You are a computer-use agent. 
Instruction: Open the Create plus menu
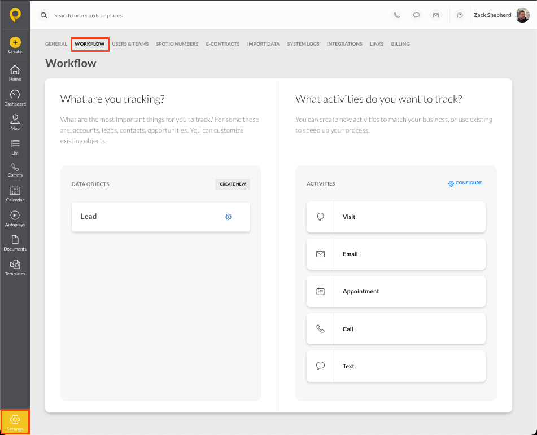[x=15, y=45]
